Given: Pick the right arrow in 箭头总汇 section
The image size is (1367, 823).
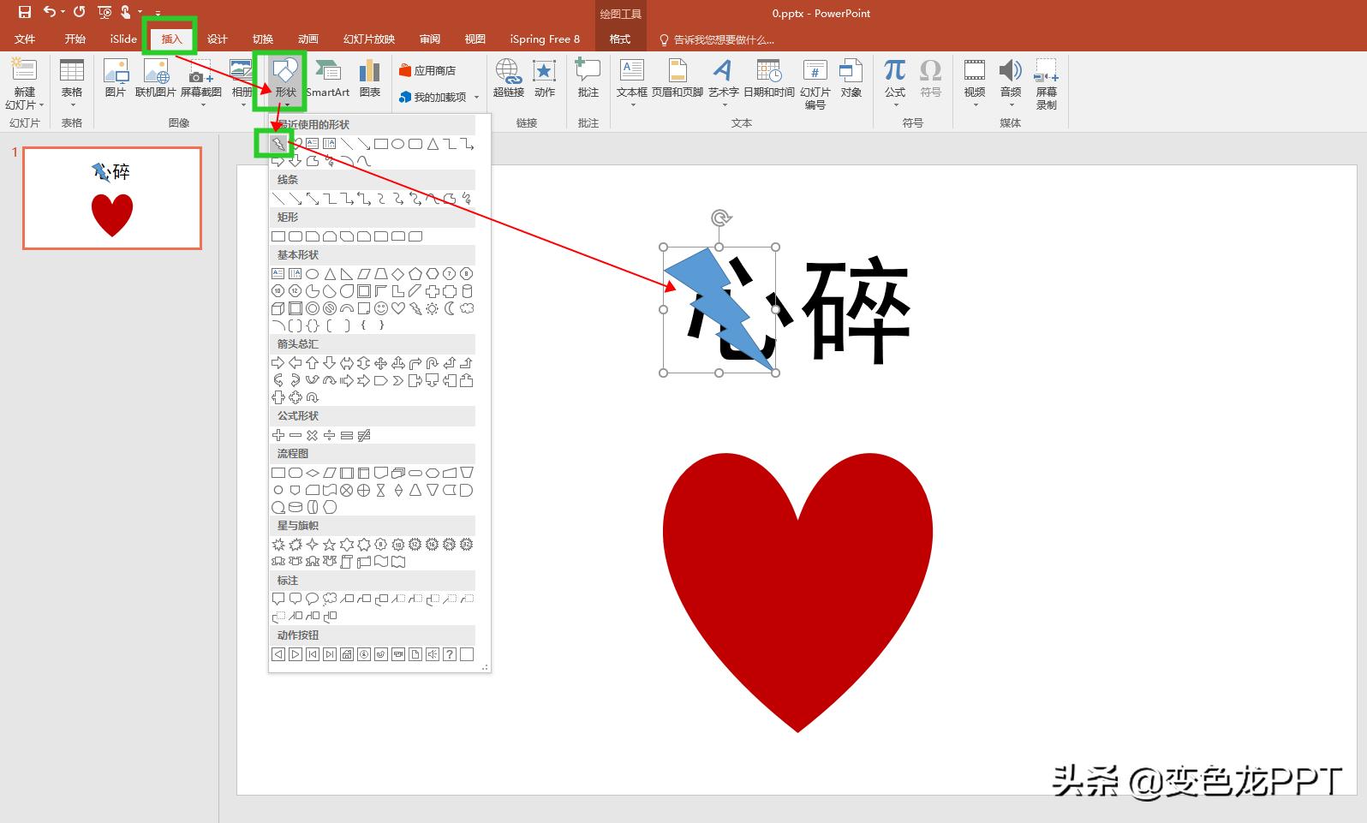Looking at the screenshot, I should pos(278,363).
